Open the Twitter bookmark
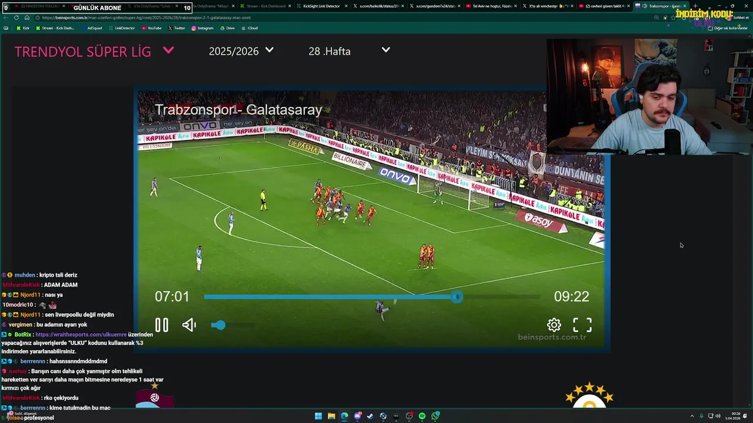The height and width of the screenshot is (423, 753). click(x=176, y=28)
